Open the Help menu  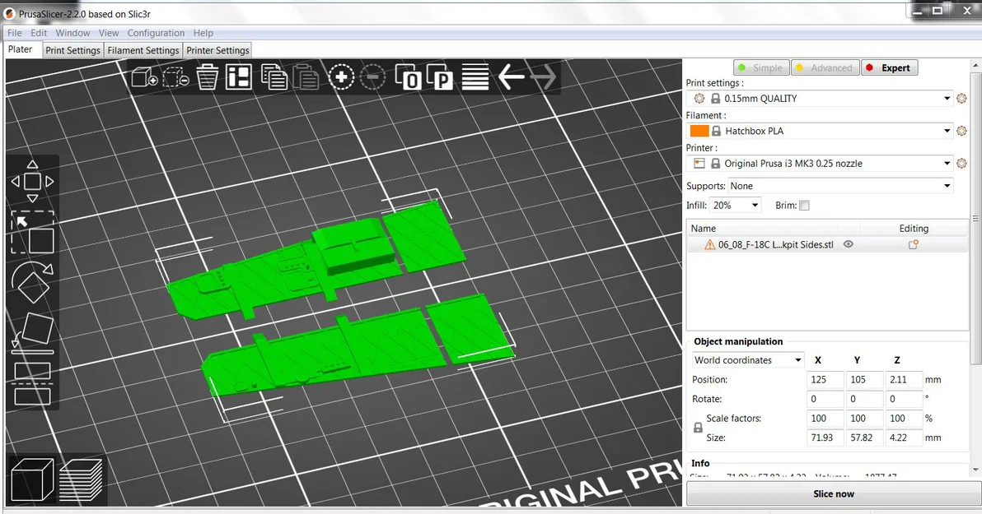[x=203, y=33]
